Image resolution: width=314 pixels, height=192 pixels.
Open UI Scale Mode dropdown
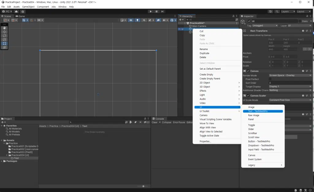(x=290, y=100)
